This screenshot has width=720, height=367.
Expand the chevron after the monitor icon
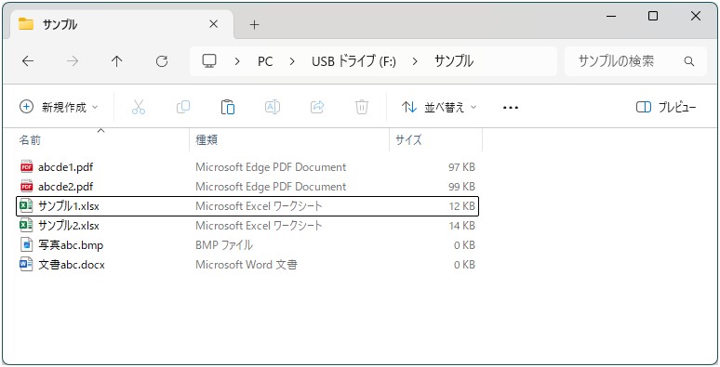[x=237, y=61]
